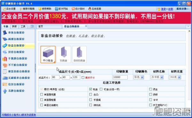192x118 pixels.
Task: Check the 钉盒 checkbox
Action: [x=101, y=89]
